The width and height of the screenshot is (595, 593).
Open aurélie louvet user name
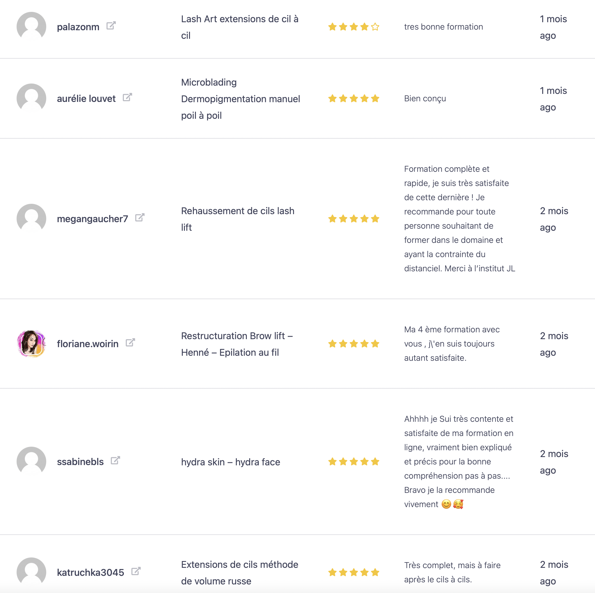click(86, 99)
